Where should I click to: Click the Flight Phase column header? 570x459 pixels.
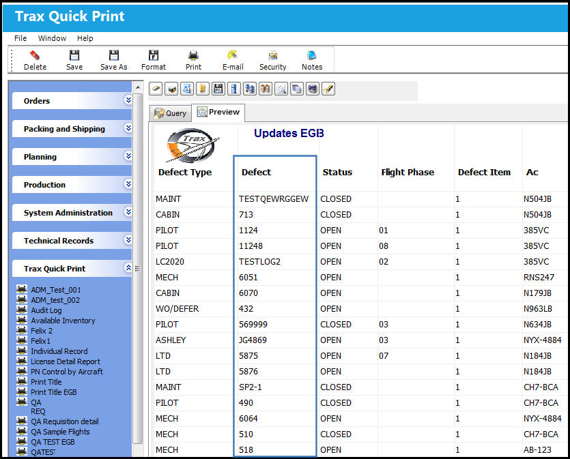coord(408,172)
